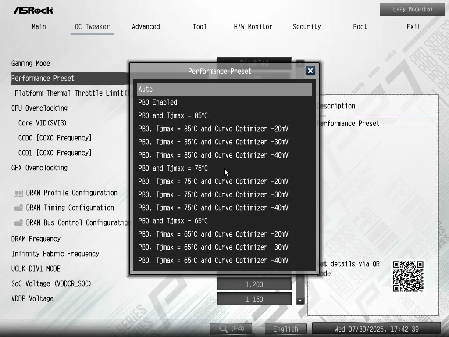Viewport: 449px width, 337px height.
Task: Select GFX Overclocking setting
Action: tap(39, 168)
